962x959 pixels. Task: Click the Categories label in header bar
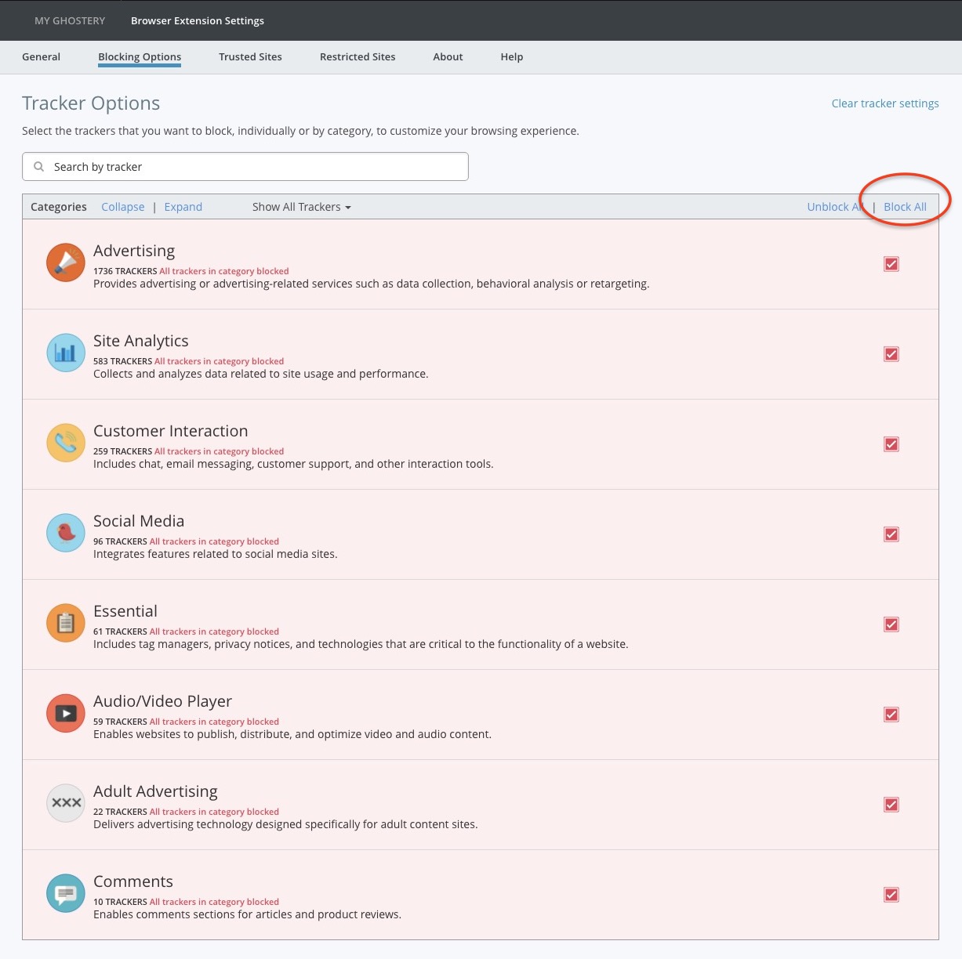59,207
